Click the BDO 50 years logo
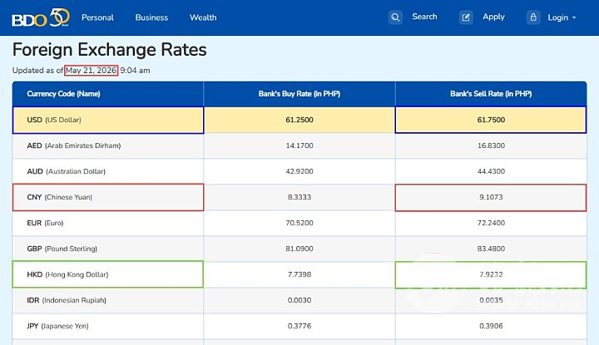Image resolution: width=599 pixels, height=345 pixels. pos(41,17)
